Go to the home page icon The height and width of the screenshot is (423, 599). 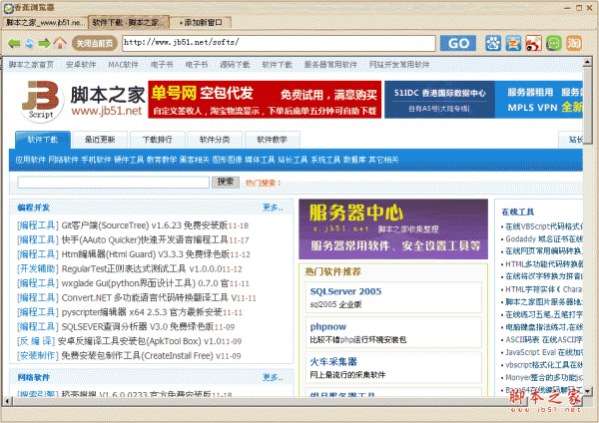tap(59, 43)
